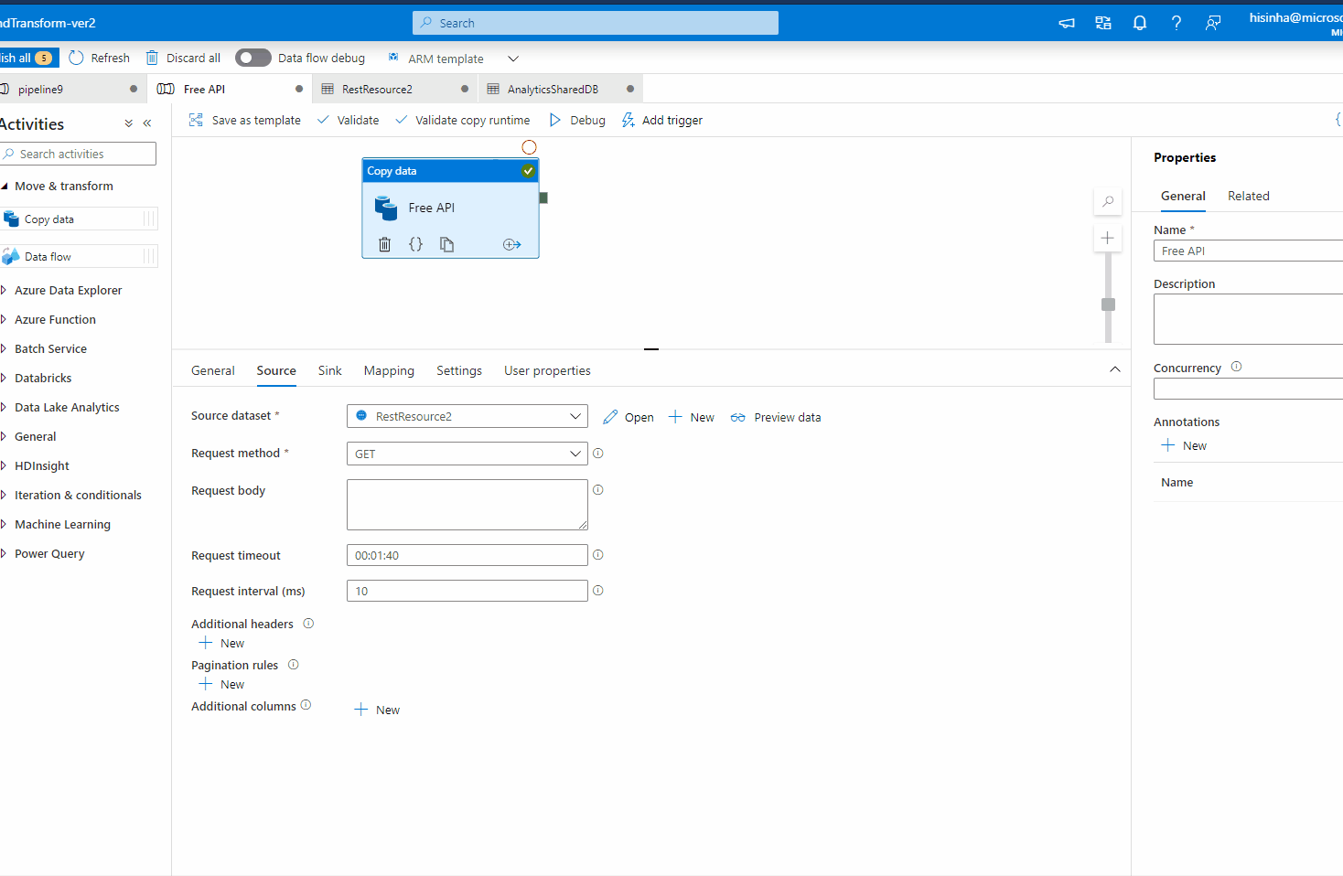Preview data for RestResource2
This screenshot has height=876, width=1343.
(775, 417)
